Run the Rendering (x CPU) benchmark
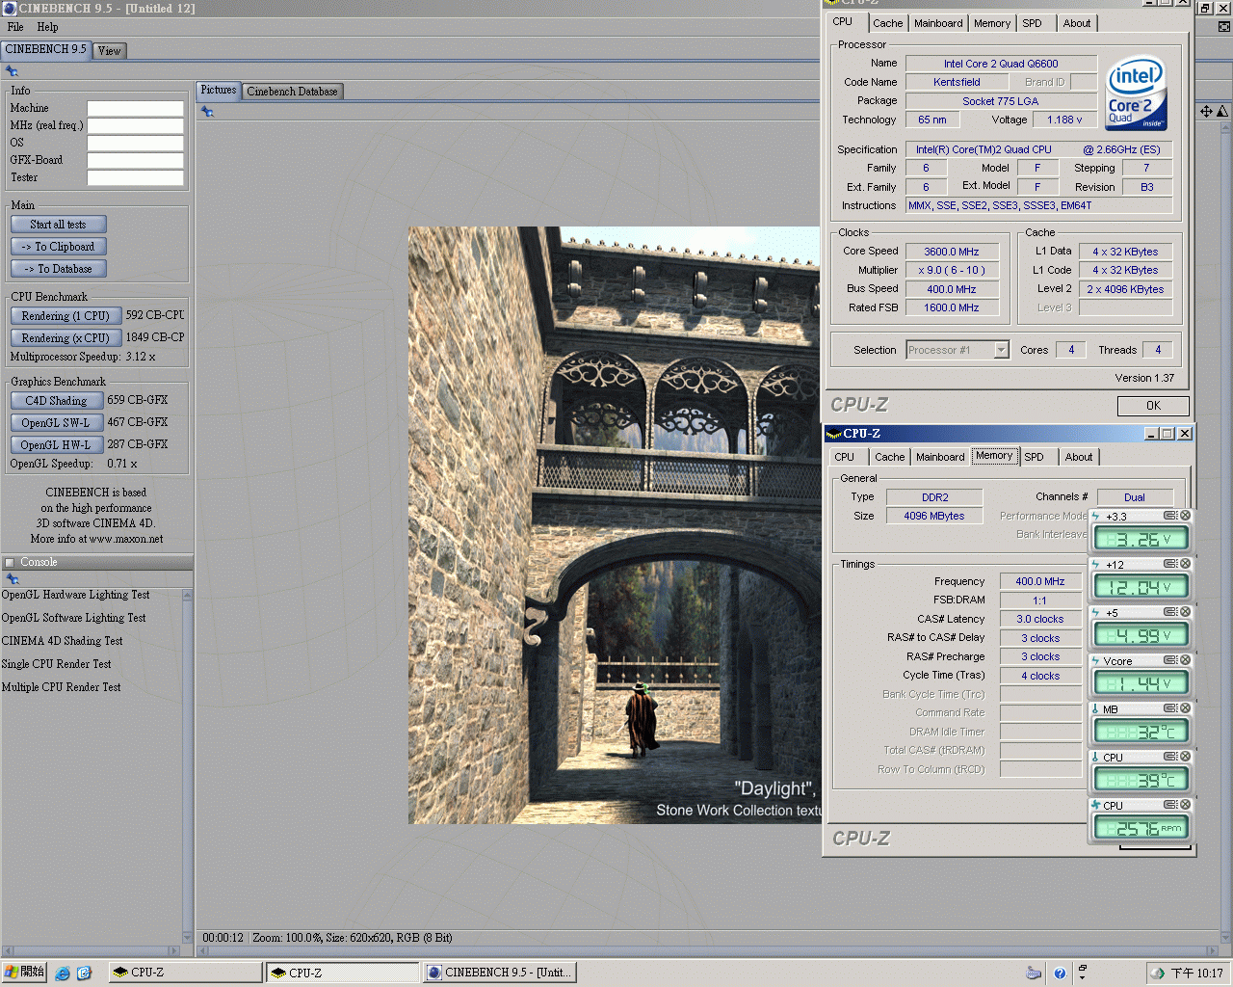Screen dimensions: 1233x987 [x=66, y=338]
